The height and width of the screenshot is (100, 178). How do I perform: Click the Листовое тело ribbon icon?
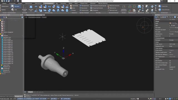pos(31,7)
